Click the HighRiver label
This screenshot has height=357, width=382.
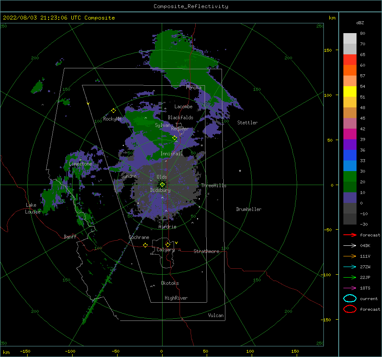point(176,298)
